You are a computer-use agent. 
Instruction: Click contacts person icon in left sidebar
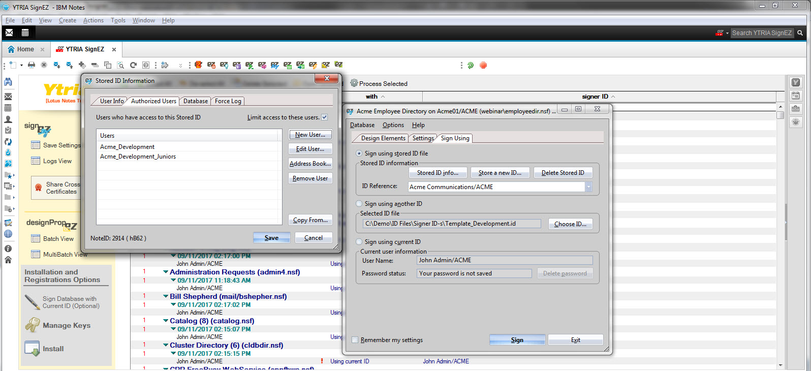[8, 119]
